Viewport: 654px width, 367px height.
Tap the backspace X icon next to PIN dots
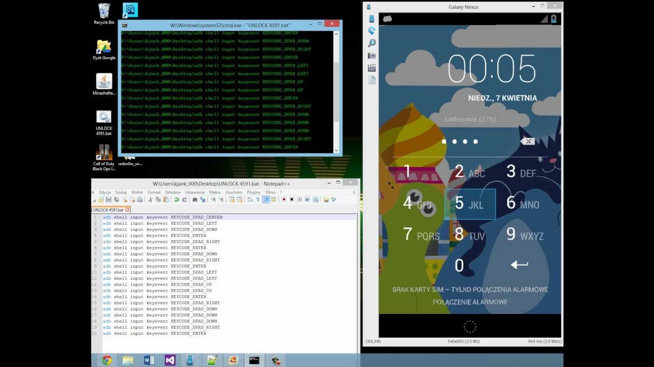528,141
